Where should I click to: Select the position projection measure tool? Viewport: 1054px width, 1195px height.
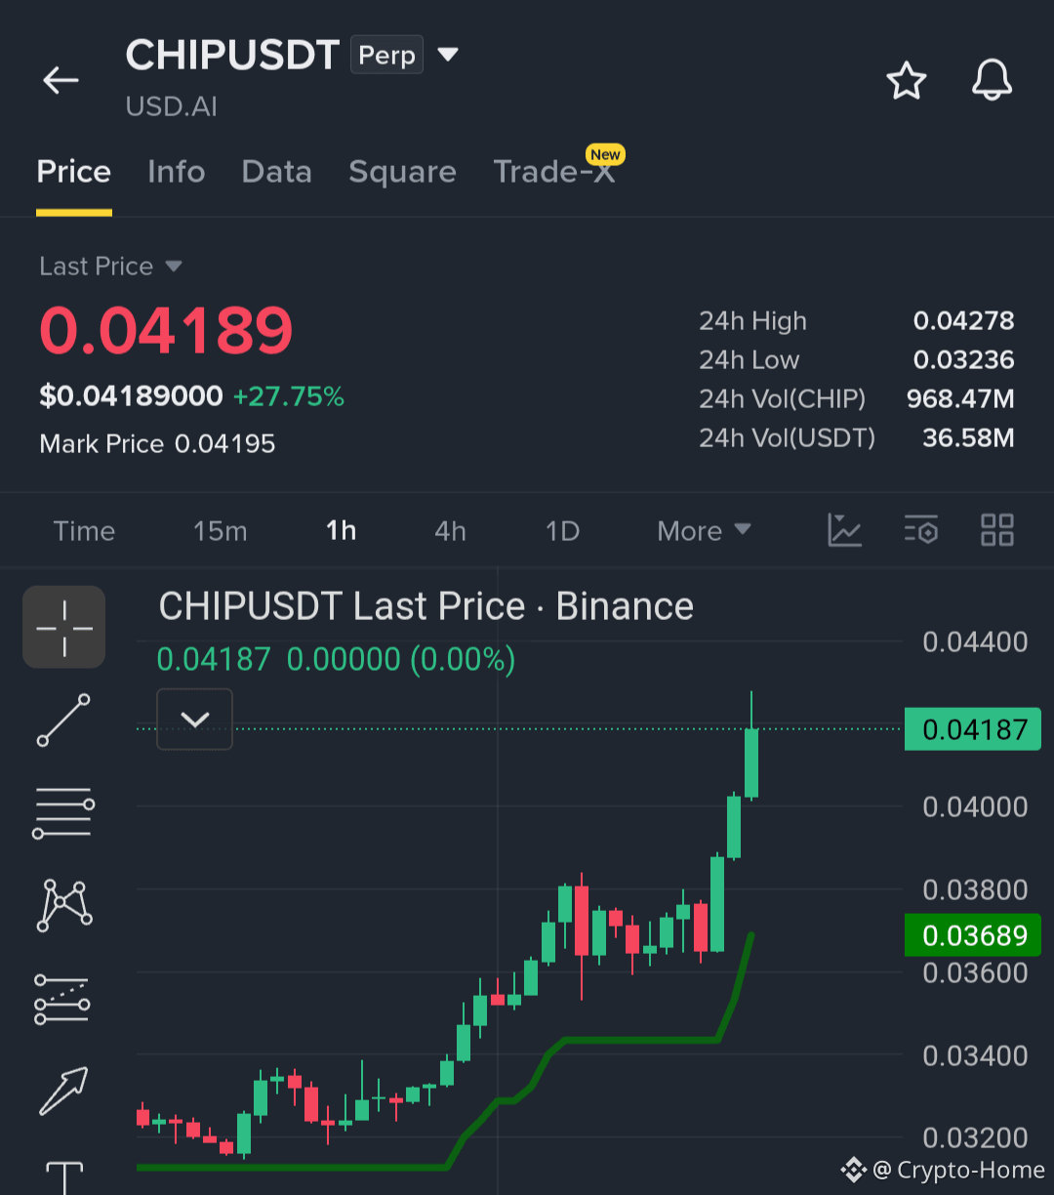[62, 999]
